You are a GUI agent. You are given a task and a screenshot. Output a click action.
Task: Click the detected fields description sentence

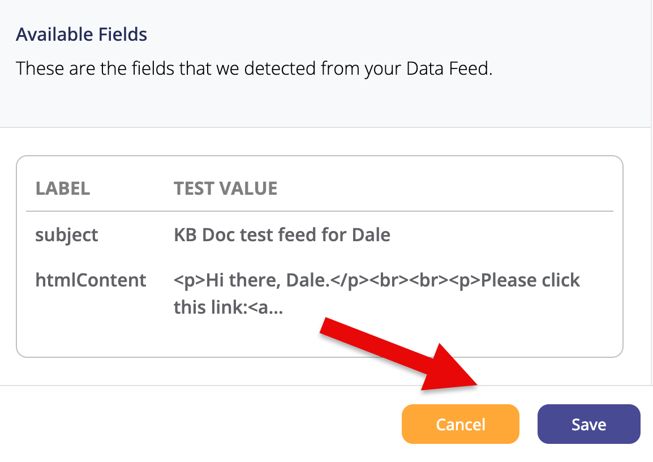pyautogui.click(x=254, y=69)
